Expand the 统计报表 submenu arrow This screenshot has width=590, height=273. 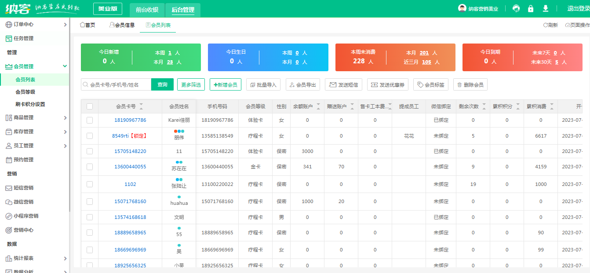pyautogui.click(x=65, y=258)
